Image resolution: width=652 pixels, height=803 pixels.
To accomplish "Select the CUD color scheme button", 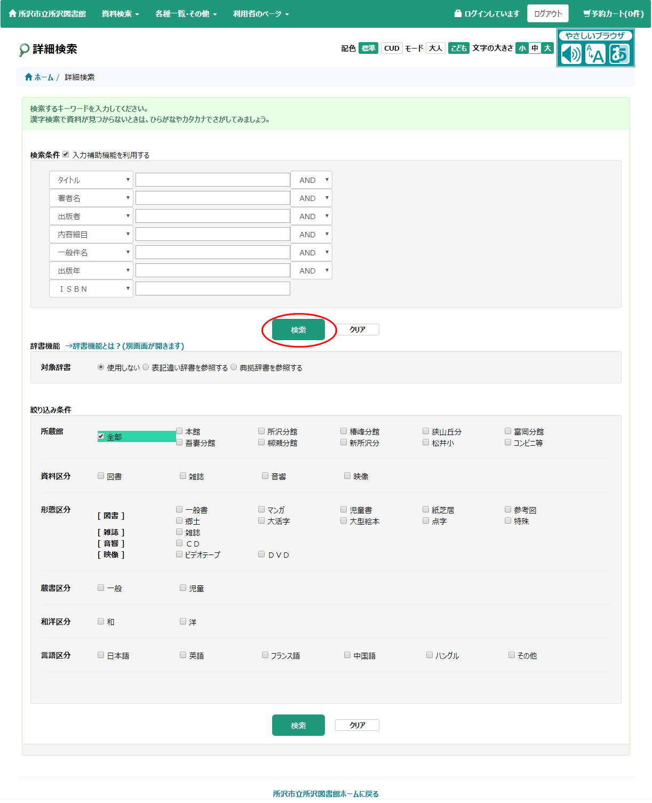I will [x=392, y=49].
